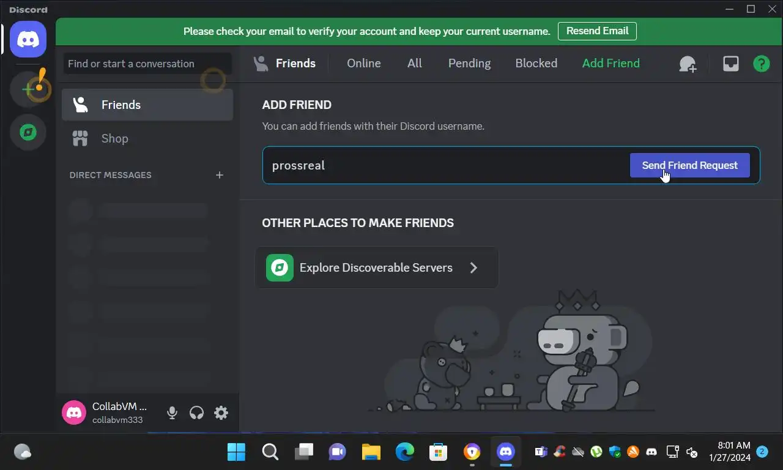Open Shop in the sidebar
The width and height of the screenshot is (783, 470).
click(147, 138)
